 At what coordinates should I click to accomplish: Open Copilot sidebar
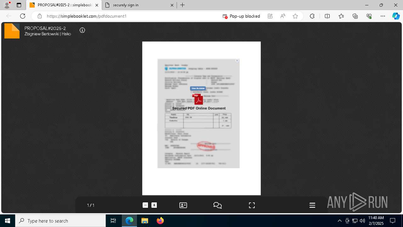[396, 16]
